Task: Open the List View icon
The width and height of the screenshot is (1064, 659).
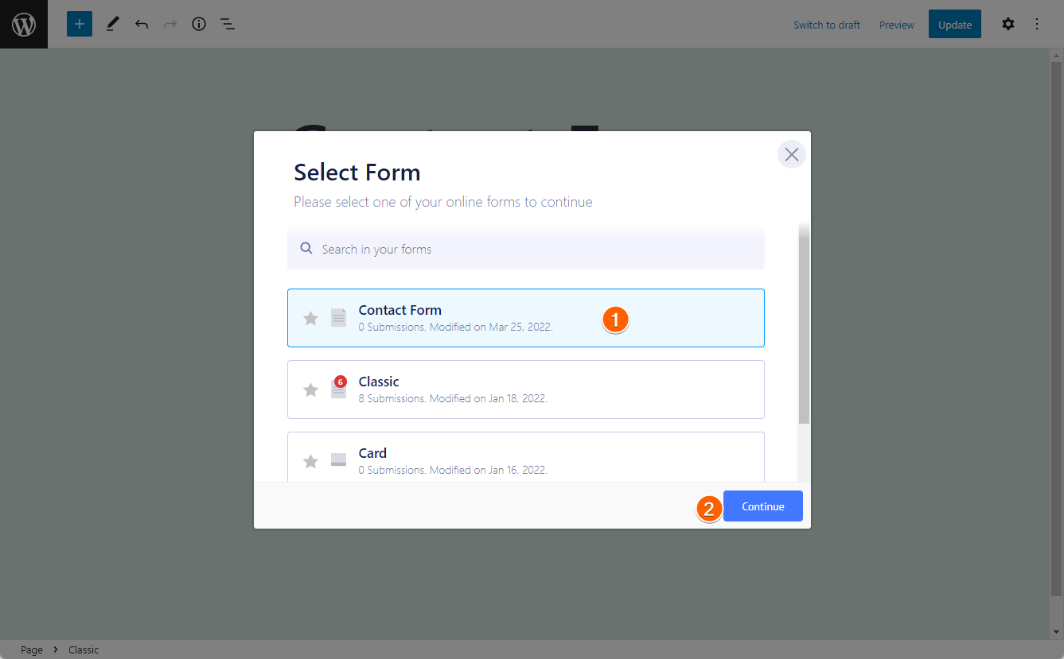Action: coord(228,24)
